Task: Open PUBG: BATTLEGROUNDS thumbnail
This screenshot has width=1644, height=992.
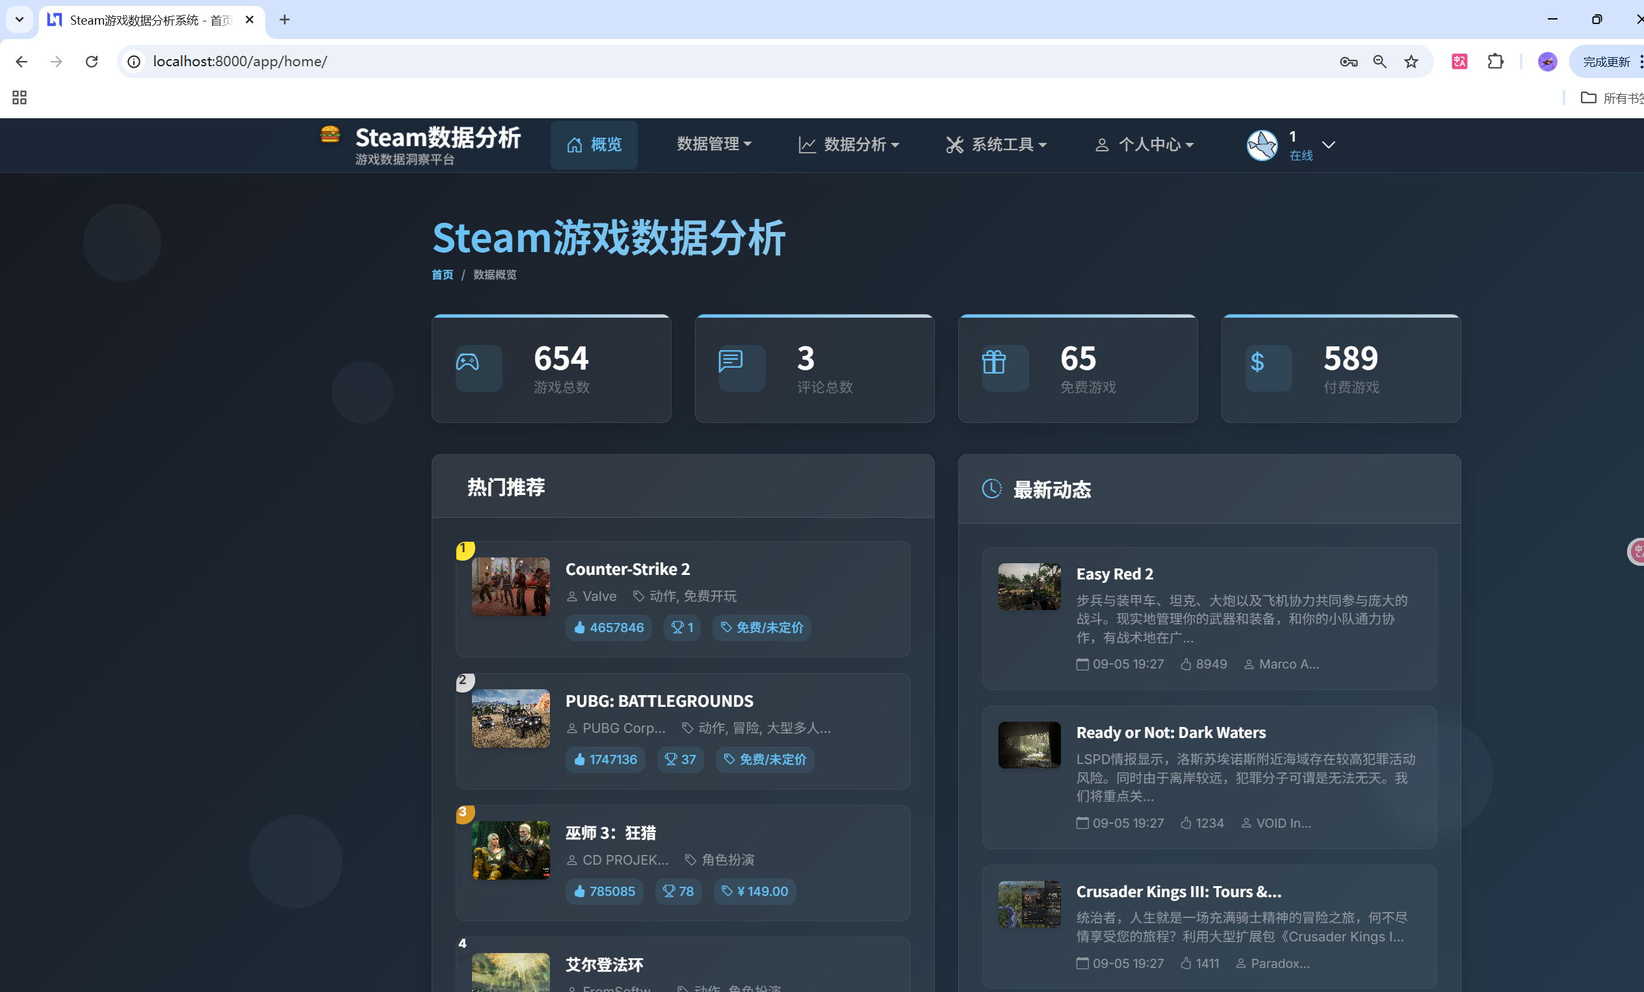Action: point(511,719)
